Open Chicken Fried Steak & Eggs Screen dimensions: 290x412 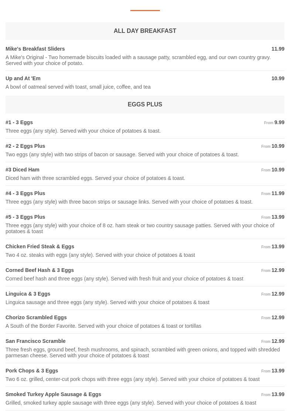point(40,246)
